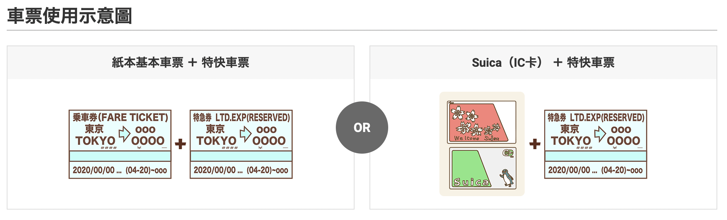Click the date line on fare ticket
727x220 pixels.
click(x=120, y=170)
